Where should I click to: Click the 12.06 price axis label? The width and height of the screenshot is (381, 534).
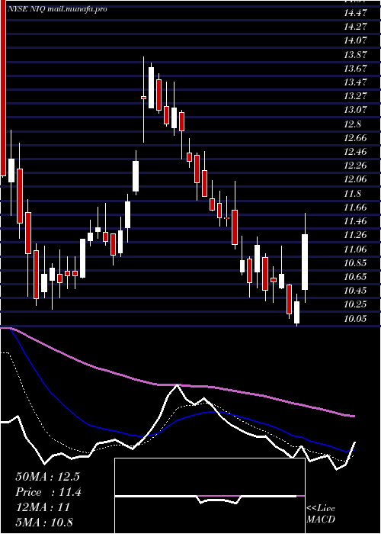[355, 179]
